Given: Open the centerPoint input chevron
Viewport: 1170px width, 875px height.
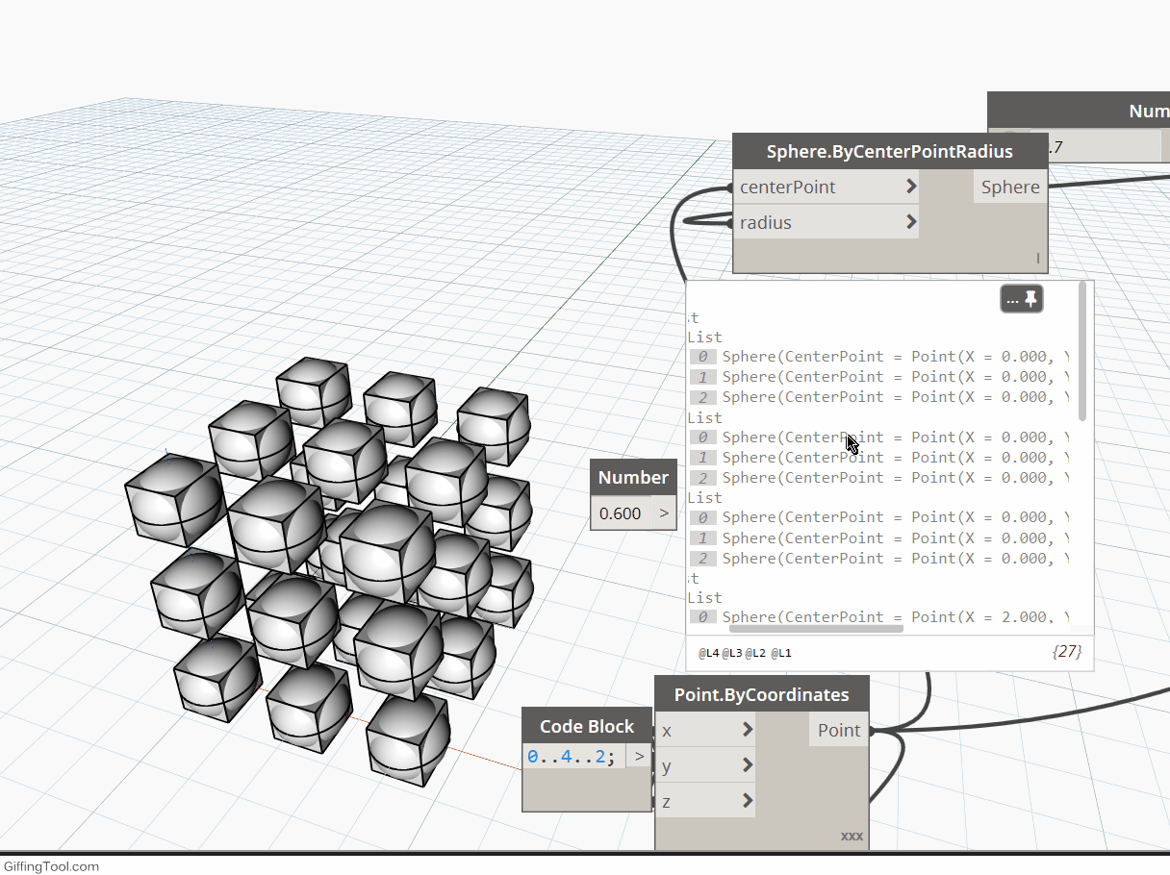Looking at the screenshot, I should (910, 187).
